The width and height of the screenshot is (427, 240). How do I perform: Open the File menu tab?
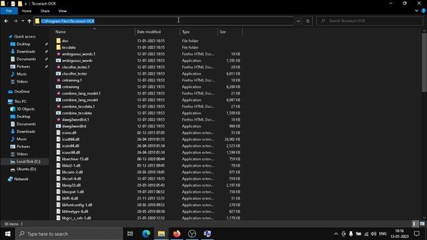pyautogui.click(x=9, y=11)
